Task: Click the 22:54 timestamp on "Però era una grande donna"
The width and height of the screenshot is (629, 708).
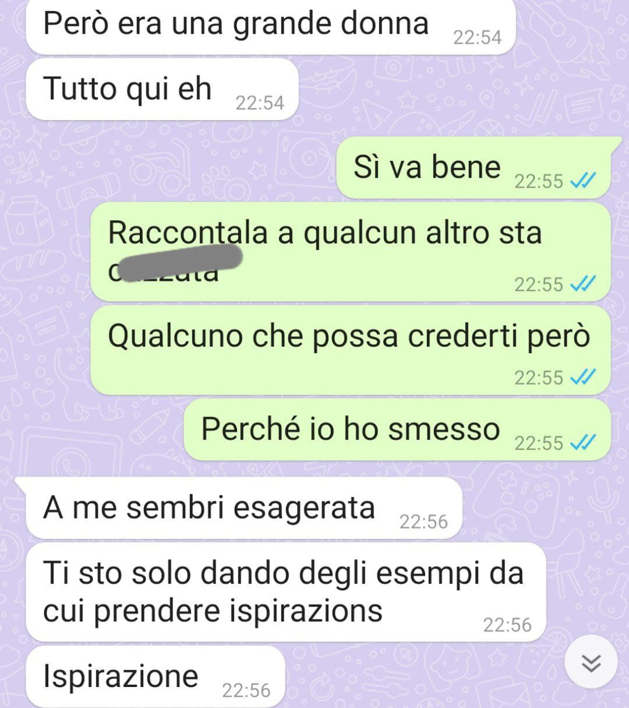Action: click(x=477, y=37)
